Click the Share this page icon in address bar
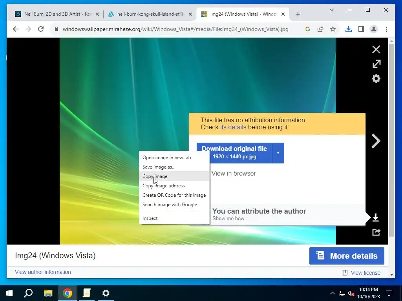Viewport: 402px width, 301px height. (x=320, y=29)
